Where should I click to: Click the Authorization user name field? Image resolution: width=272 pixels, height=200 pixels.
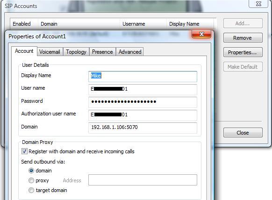(143, 115)
